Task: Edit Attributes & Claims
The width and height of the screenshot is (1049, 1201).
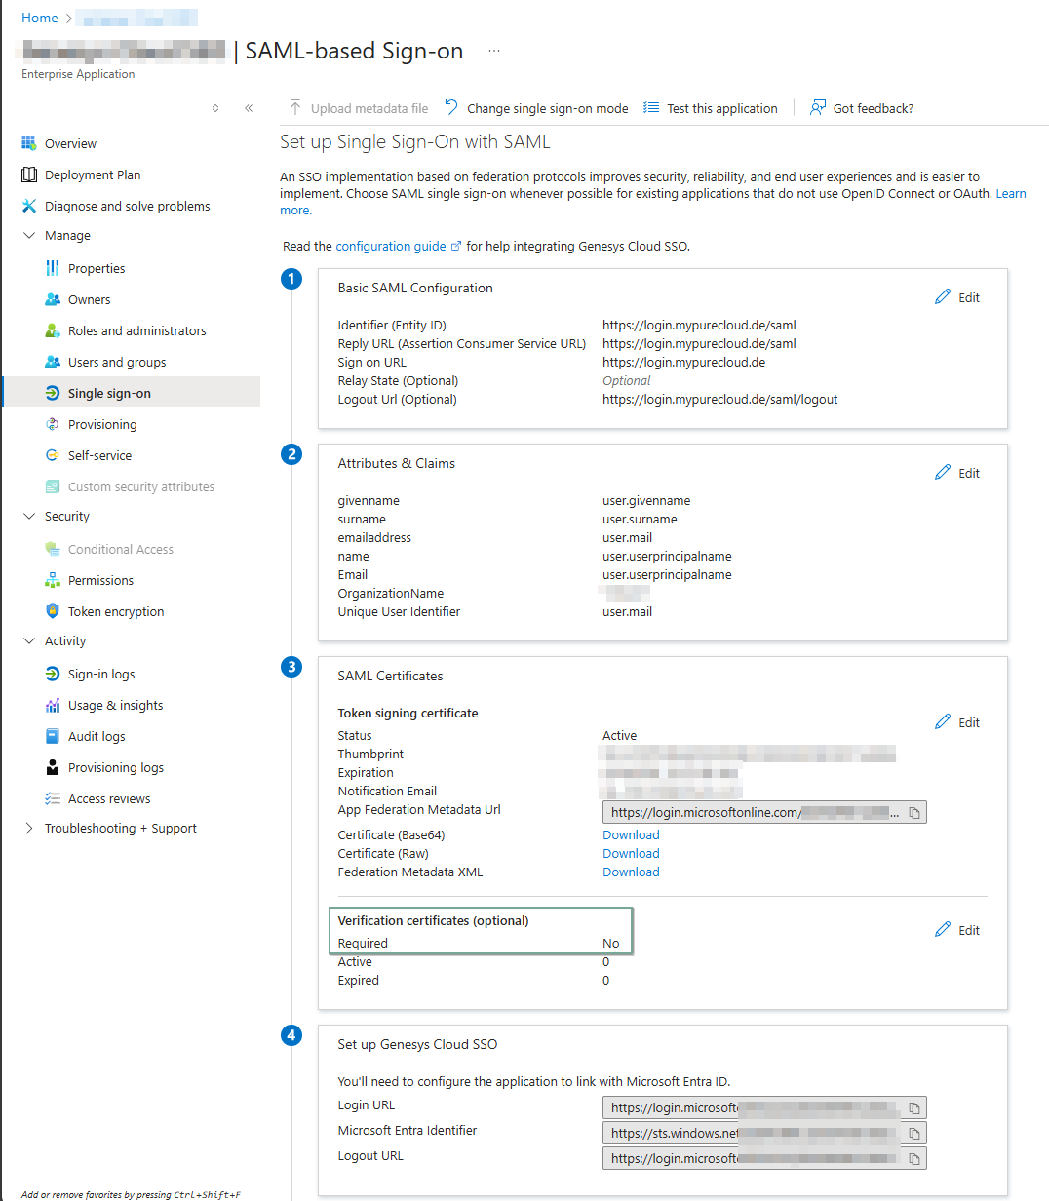Action: coord(957,473)
